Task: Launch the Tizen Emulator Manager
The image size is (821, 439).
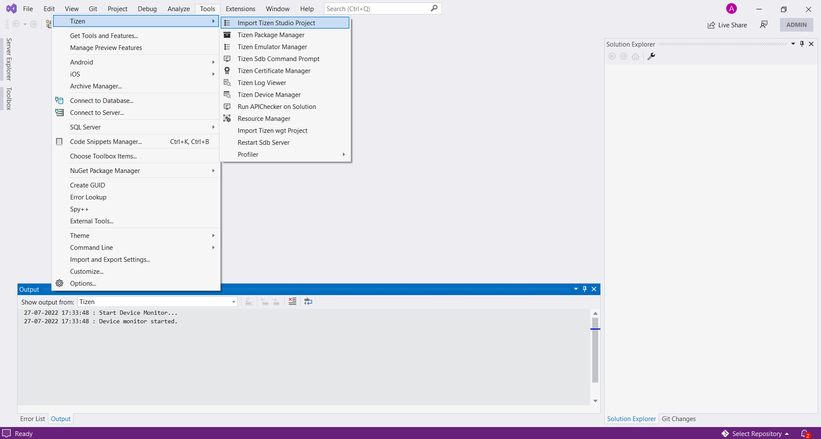Action: tap(272, 47)
